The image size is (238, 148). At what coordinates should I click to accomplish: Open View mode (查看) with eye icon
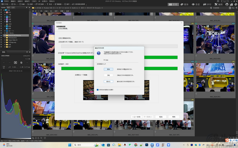pyautogui.click(x=196, y=4)
